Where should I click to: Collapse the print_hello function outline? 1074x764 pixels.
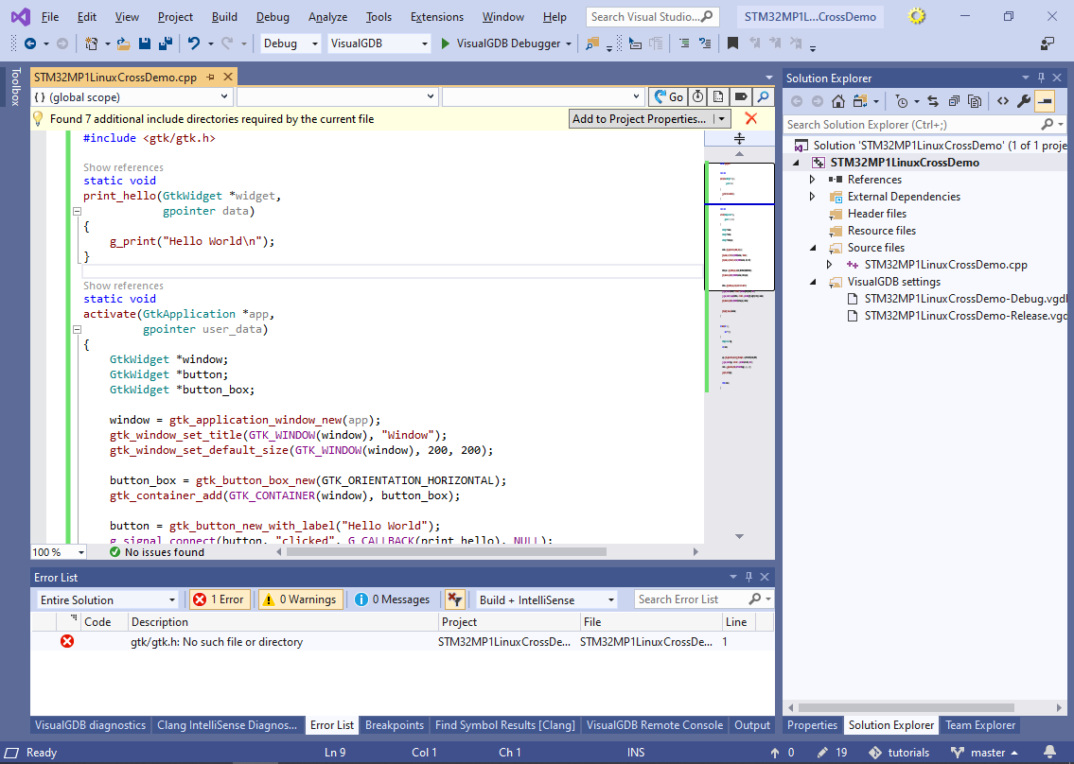coord(78,212)
